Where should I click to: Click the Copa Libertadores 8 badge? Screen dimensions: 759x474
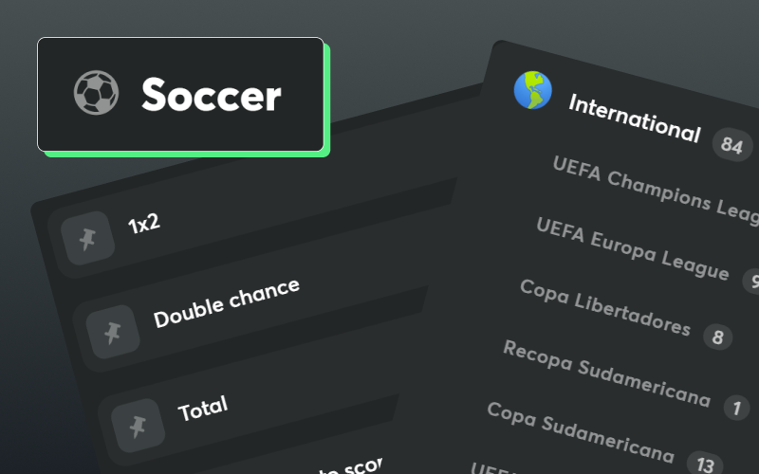click(717, 337)
